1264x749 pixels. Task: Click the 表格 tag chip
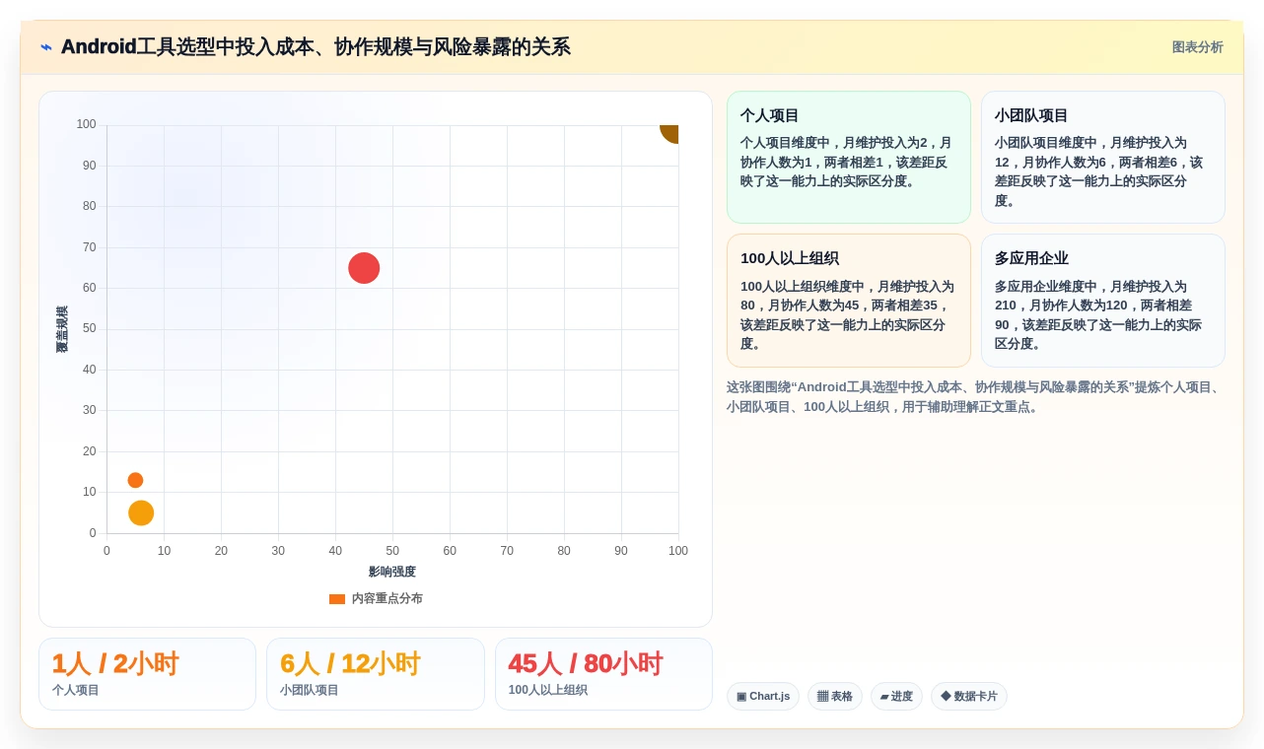tap(834, 697)
